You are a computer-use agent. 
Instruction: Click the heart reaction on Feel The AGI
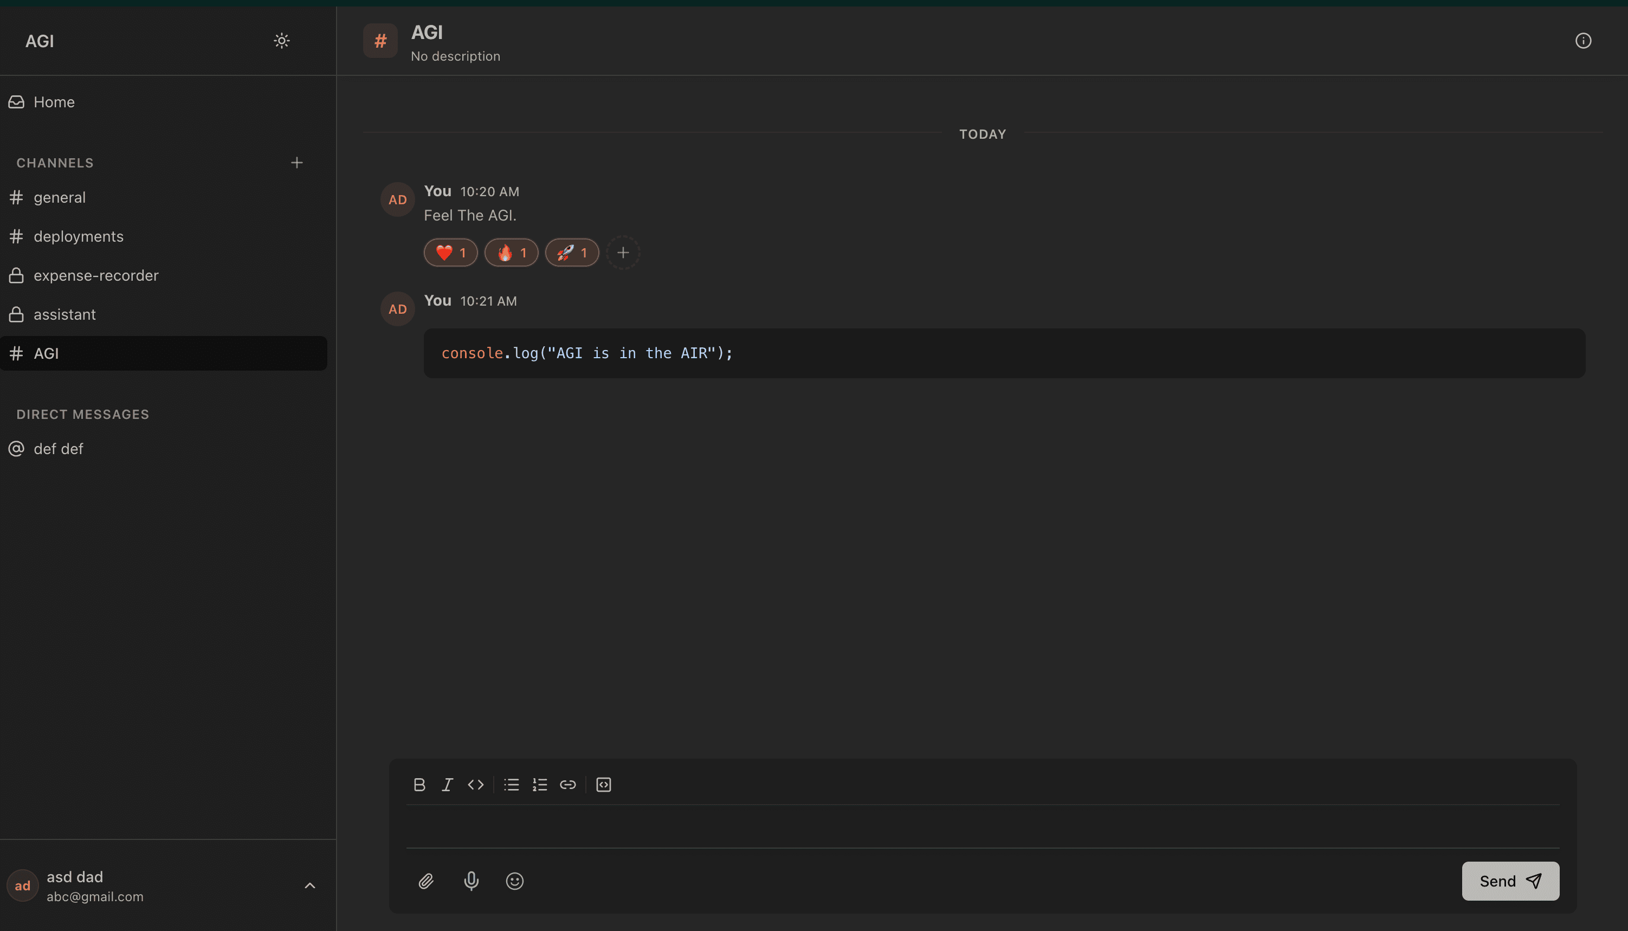[x=450, y=253]
